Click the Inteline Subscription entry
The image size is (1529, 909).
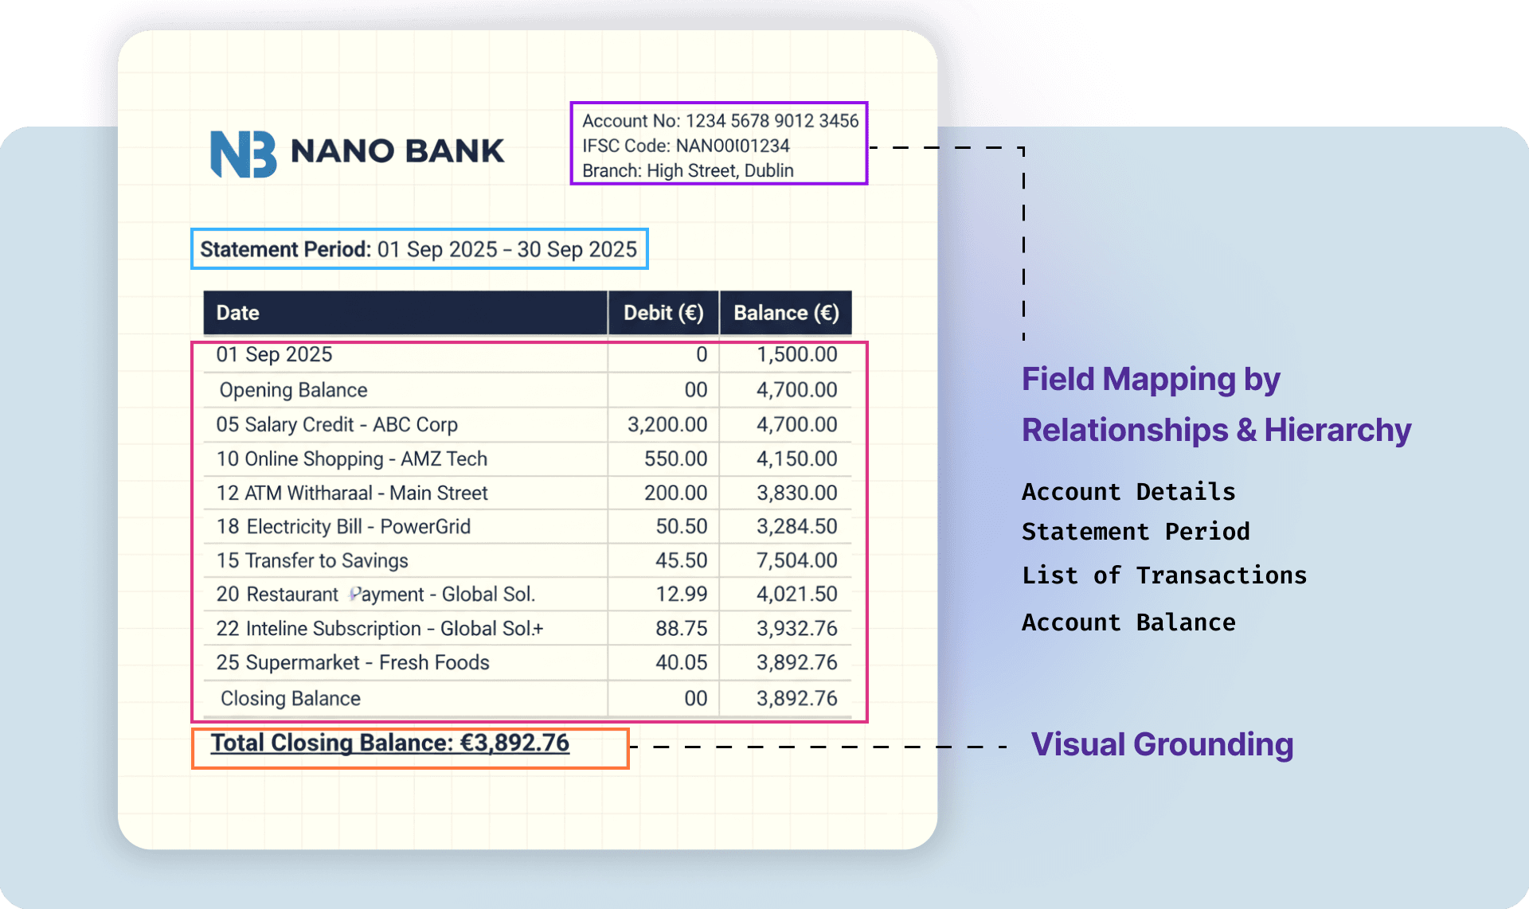click(379, 628)
